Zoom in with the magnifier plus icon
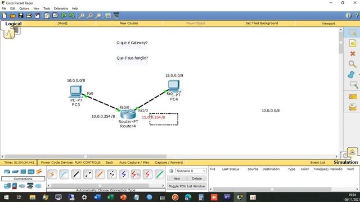Screen dimensions: 360x202 click(82, 16)
